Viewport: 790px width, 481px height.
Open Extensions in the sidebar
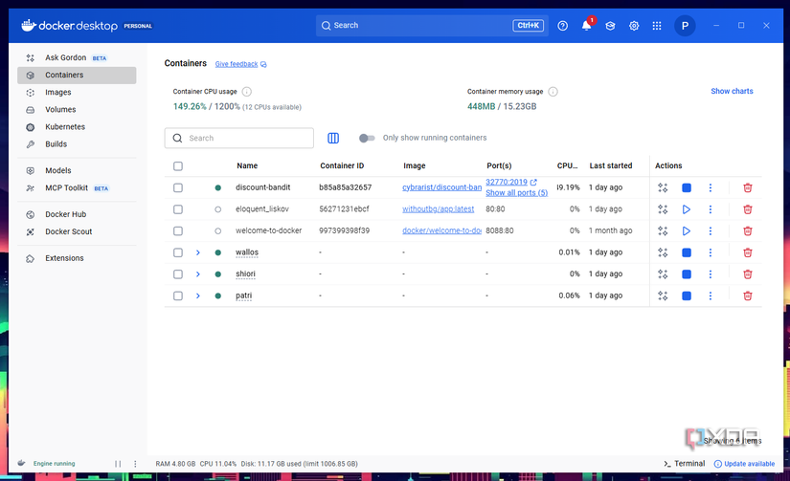(77, 258)
